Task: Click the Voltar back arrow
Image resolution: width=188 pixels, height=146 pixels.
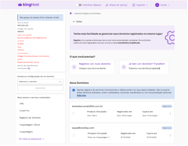Action: click(74, 22)
